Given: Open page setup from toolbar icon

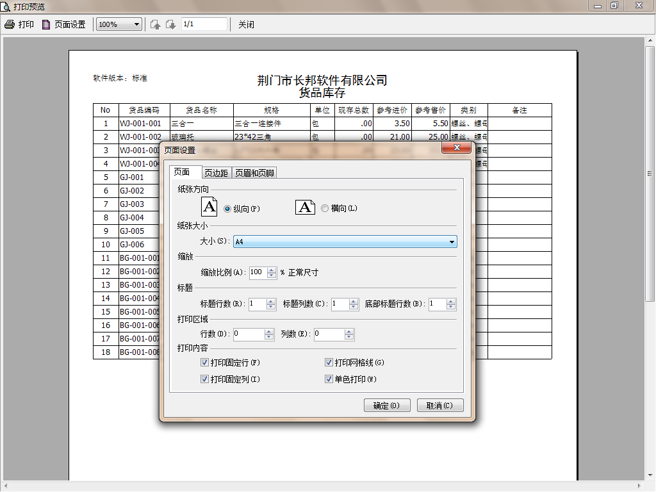Looking at the screenshot, I should point(45,24).
